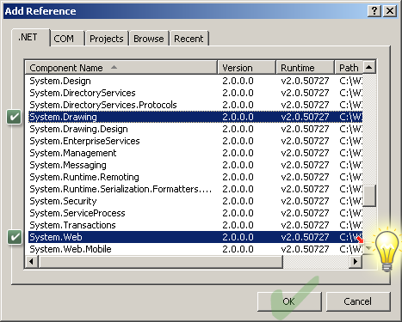Click horizontal scrollbar right arrow

click(356, 261)
